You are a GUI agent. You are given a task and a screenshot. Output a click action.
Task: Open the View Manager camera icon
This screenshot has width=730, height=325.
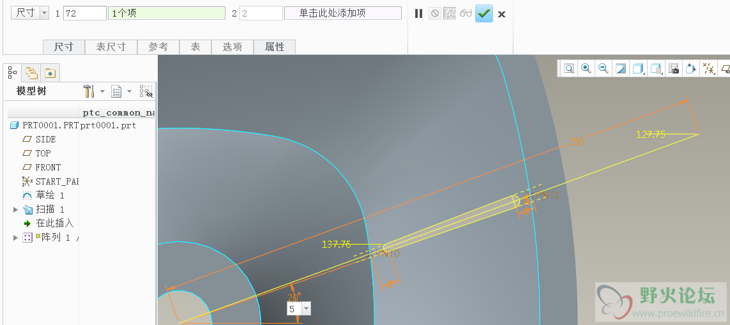(x=673, y=69)
